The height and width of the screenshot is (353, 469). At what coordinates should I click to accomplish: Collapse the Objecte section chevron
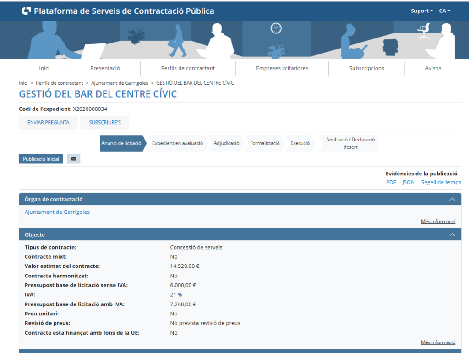[452, 234]
